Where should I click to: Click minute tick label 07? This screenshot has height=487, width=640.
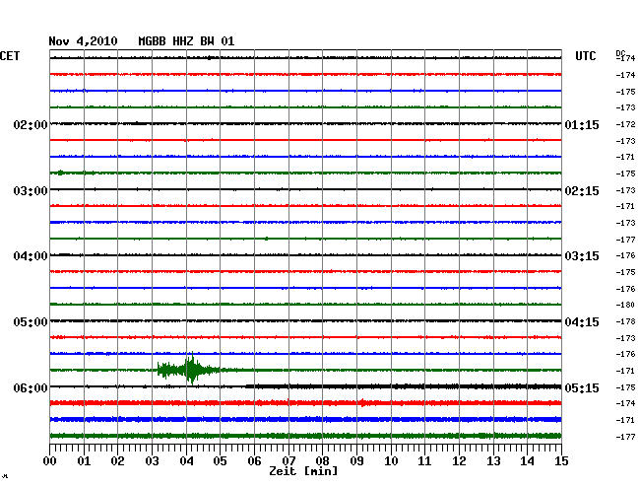click(x=288, y=460)
